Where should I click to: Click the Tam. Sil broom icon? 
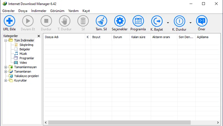pos(101,21)
